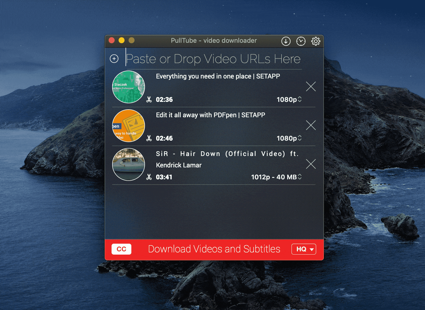
Task: Click the 02:36 duration
Action: point(164,100)
